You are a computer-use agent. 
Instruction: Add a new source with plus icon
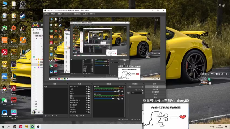pos(71,116)
